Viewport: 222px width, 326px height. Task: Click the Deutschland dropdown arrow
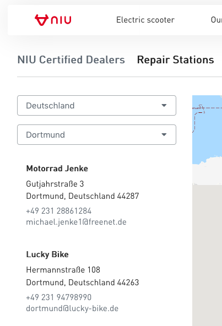[x=164, y=105]
